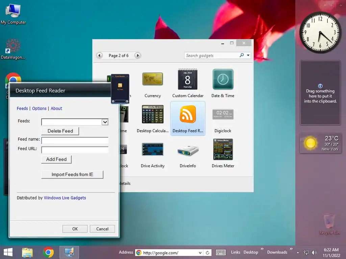The image size is (346, 259).
Task: Open the Currency gadget icon
Action: coord(153,79)
